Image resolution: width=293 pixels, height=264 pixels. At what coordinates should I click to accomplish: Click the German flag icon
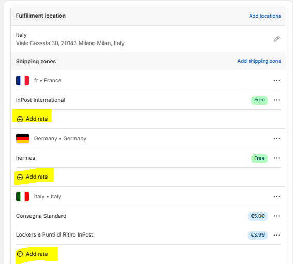tap(22, 139)
